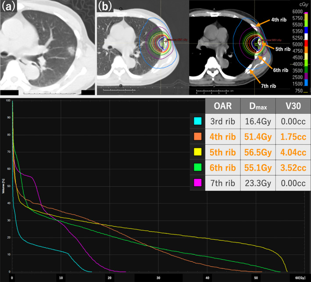Click the '7th rib' arrow label on CT
This screenshot has height=282, width=311.
(268, 86)
